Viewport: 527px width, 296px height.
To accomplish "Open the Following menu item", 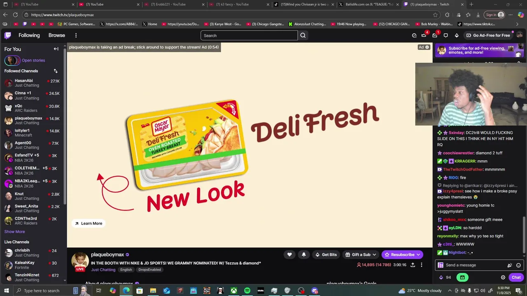I will pyautogui.click(x=29, y=35).
